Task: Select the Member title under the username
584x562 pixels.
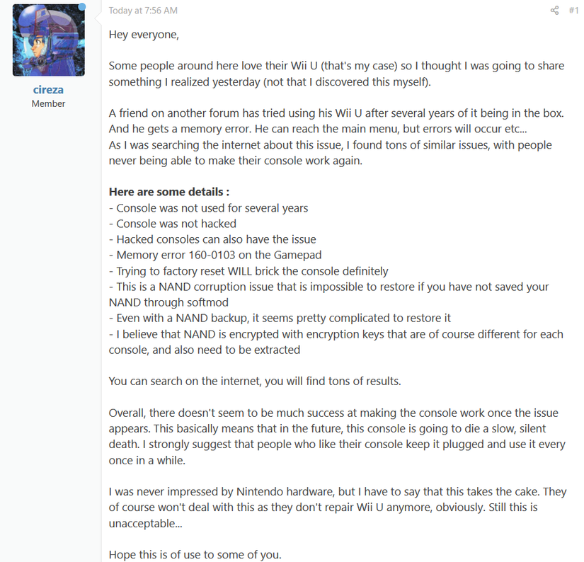Action: 48,103
